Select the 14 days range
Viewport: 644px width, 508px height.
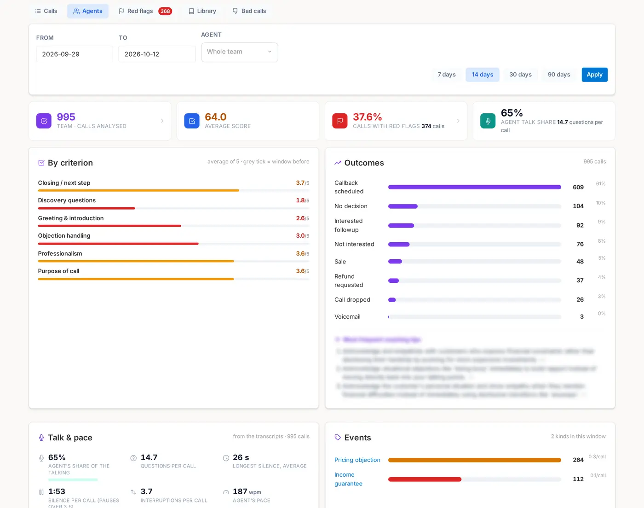coord(483,75)
